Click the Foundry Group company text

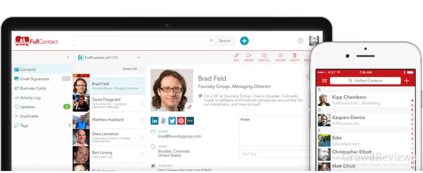tap(214, 86)
